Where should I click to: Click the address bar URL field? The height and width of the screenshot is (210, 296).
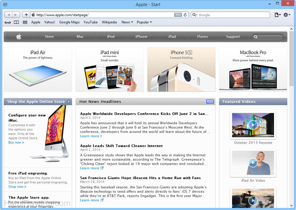click(x=105, y=15)
